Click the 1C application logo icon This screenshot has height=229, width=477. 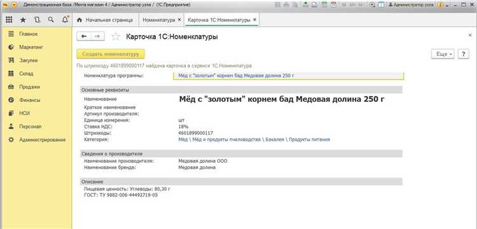(6, 5)
